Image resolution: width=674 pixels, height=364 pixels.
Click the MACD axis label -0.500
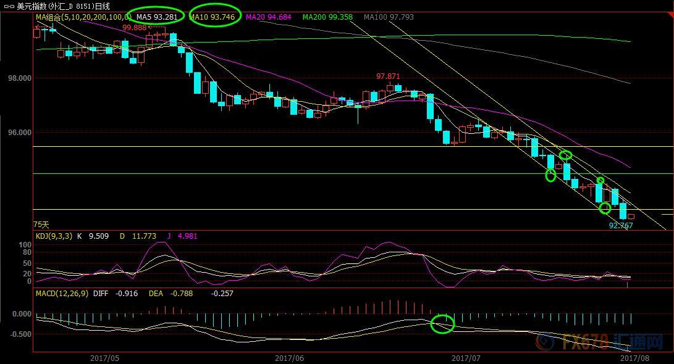tap(20, 334)
